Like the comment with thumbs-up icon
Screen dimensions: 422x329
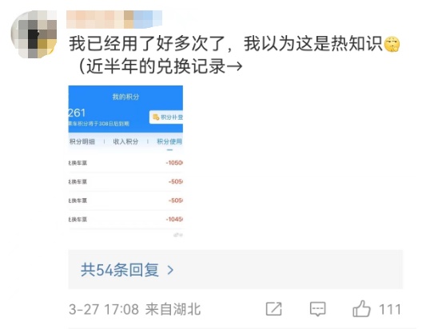click(x=361, y=309)
